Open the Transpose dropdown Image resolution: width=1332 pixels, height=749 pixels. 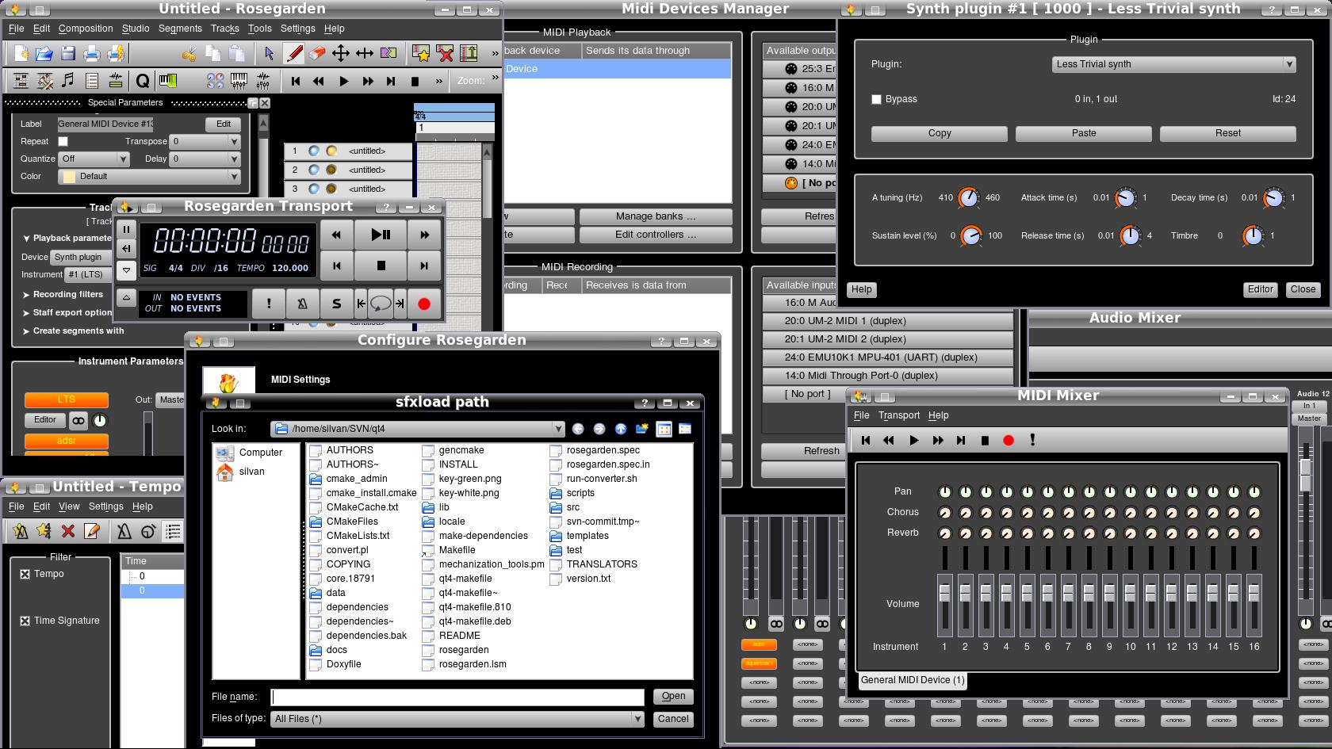point(205,141)
